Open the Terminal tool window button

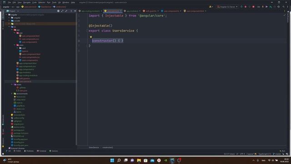pos(41,151)
